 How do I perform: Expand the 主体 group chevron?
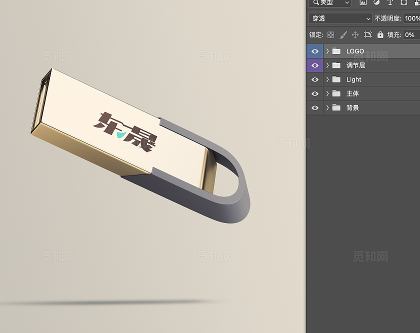[327, 93]
